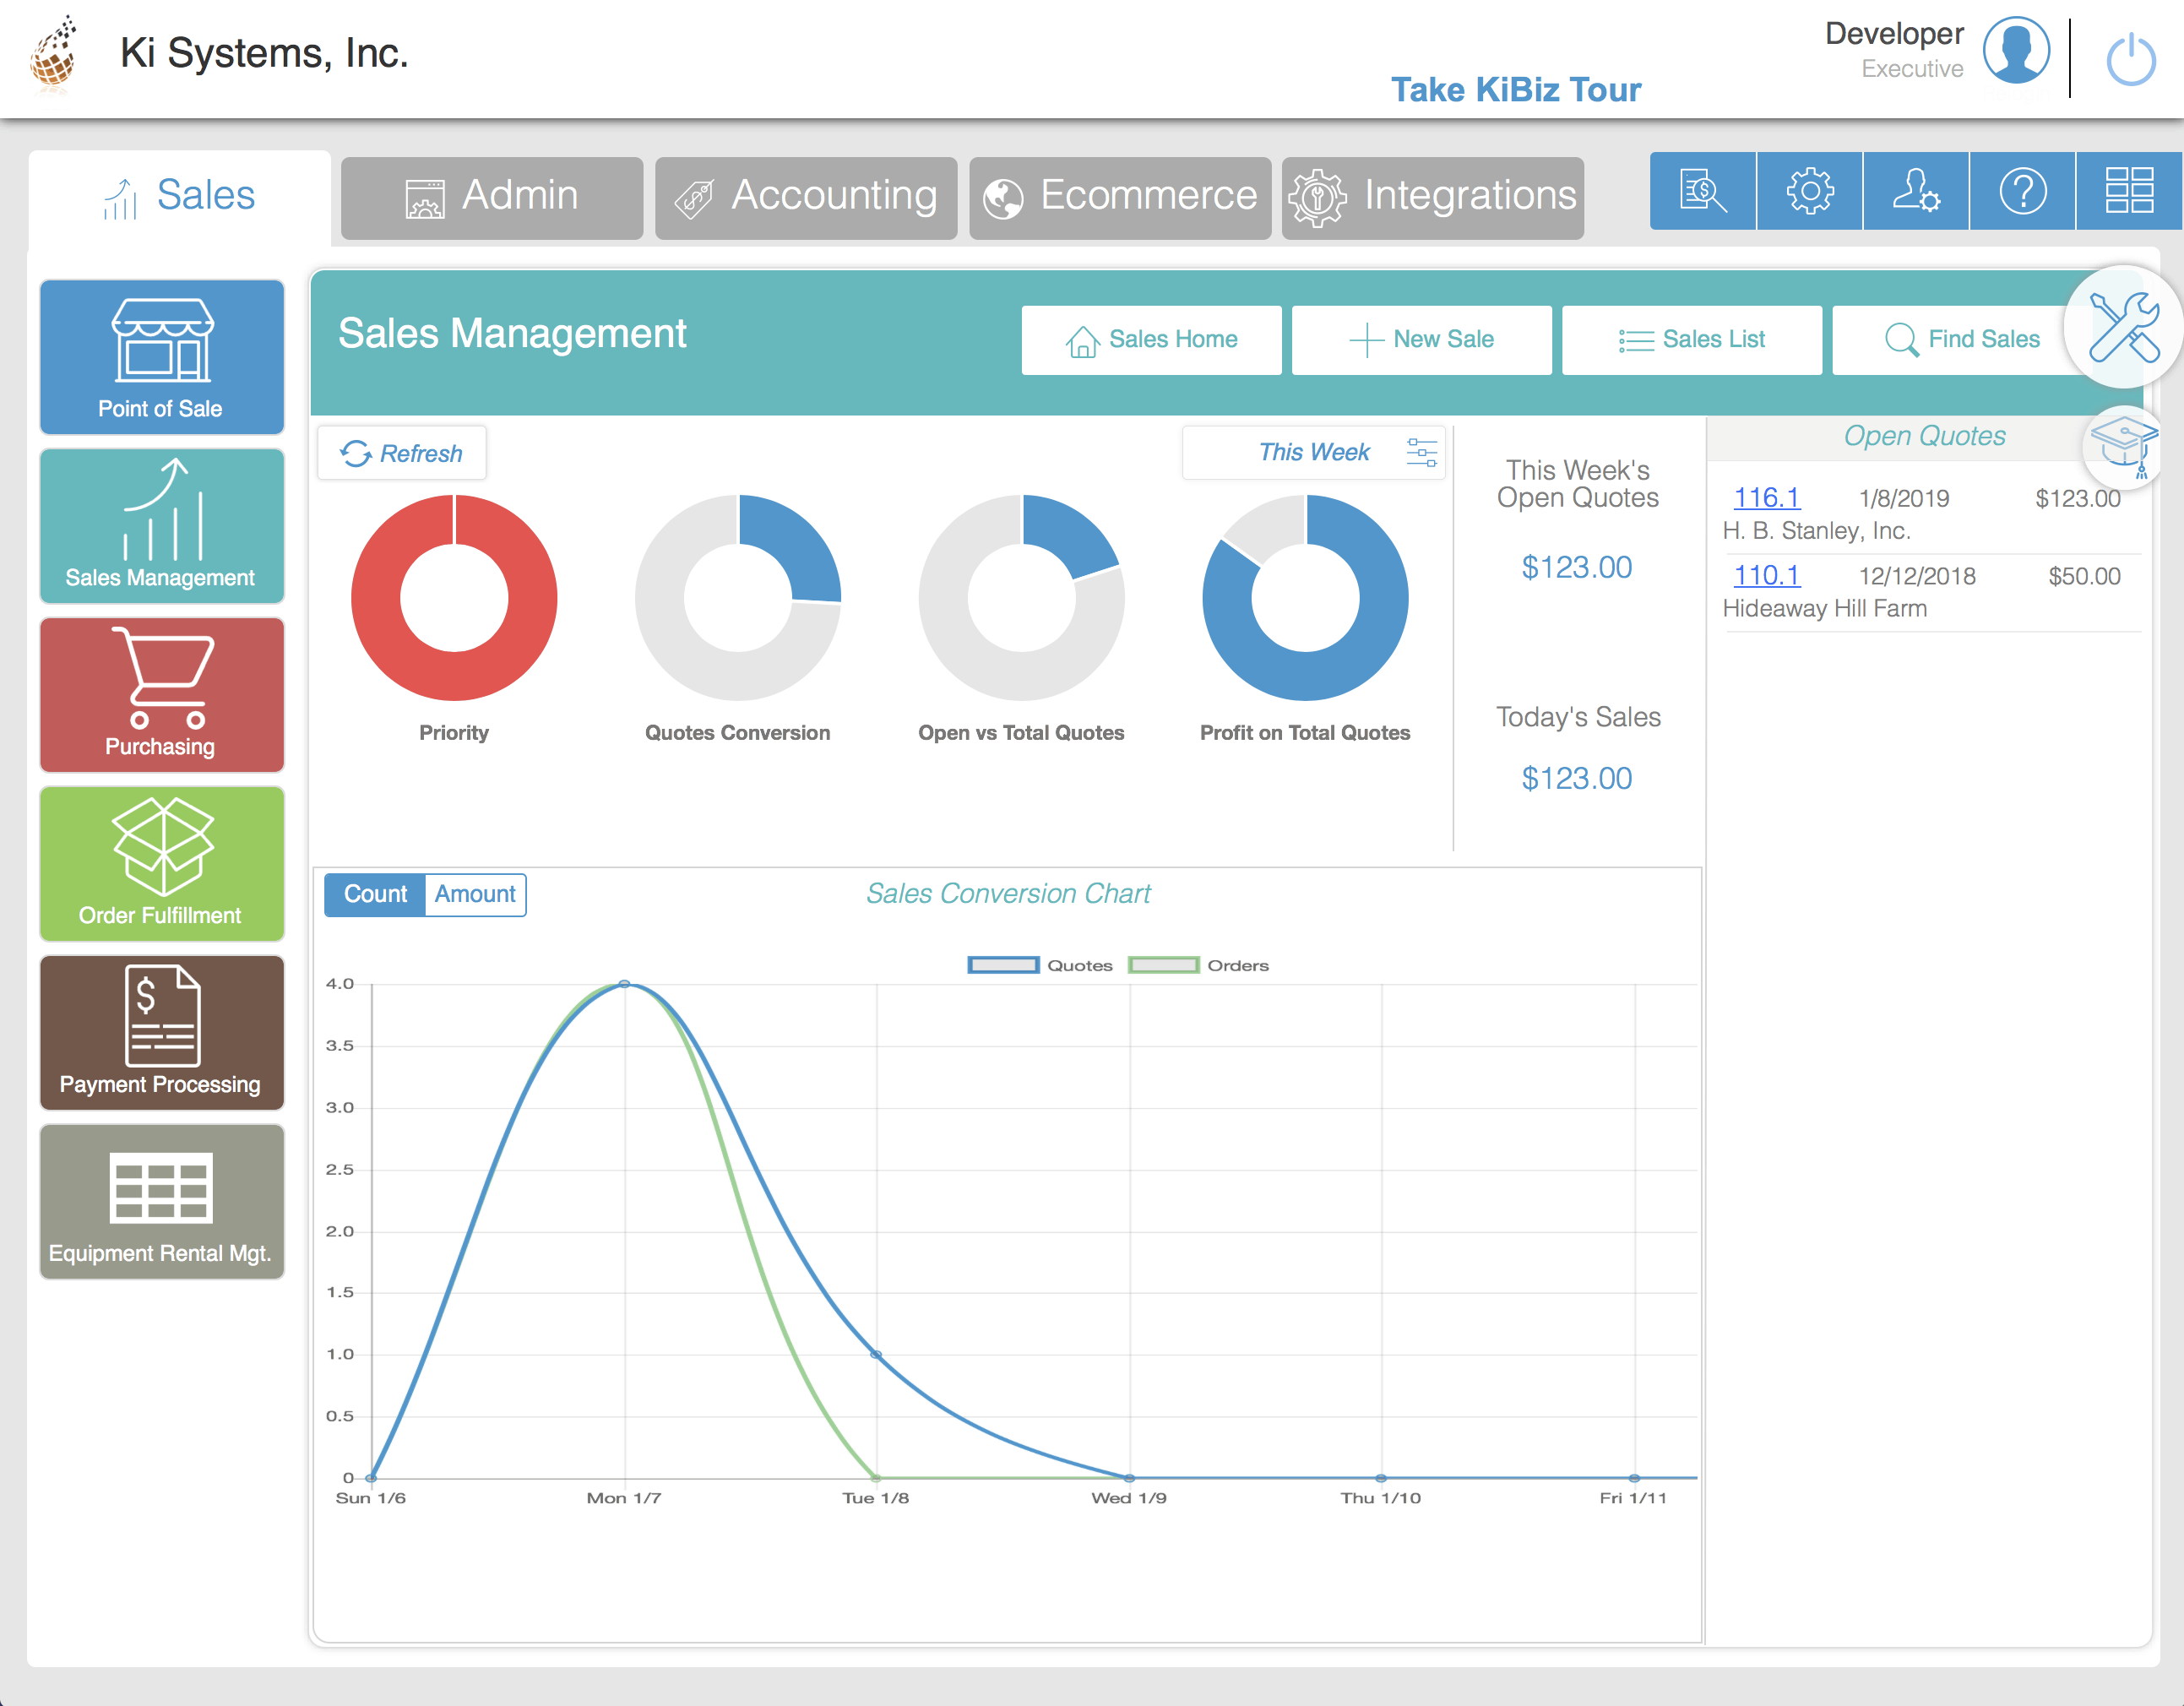Viewport: 2184px width, 1706px height.
Task: Click the Take KiBiz Tour link
Action: point(1516,90)
